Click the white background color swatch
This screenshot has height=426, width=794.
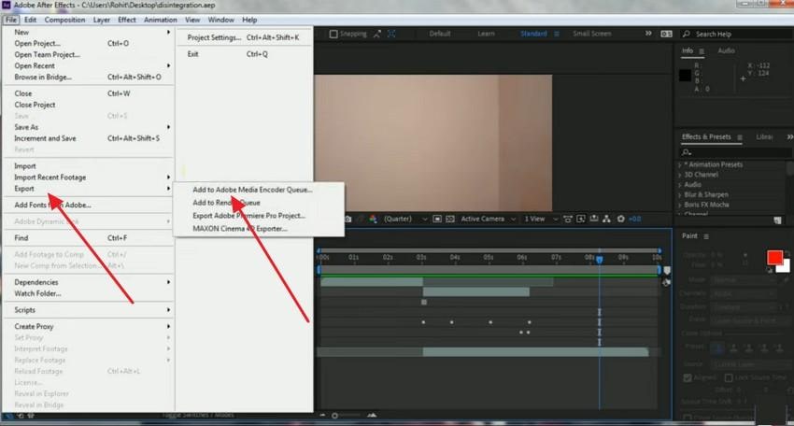[x=786, y=267]
